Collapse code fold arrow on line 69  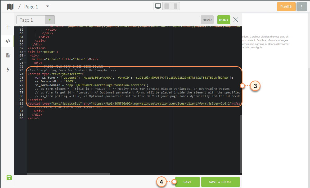[25, 56]
